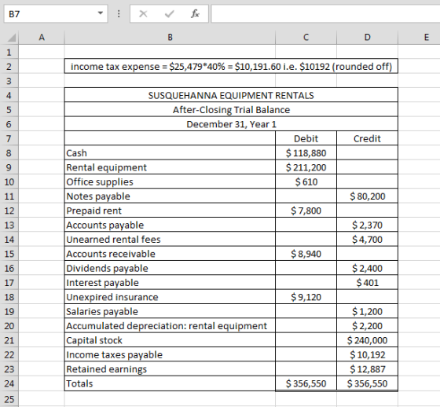
Task: Select row 1 header
Action: coord(9,52)
